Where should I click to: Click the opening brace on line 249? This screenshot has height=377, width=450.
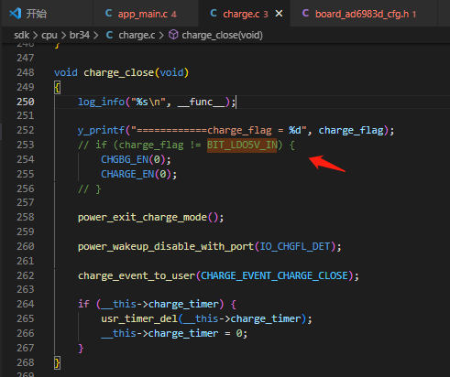(x=57, y=87)
